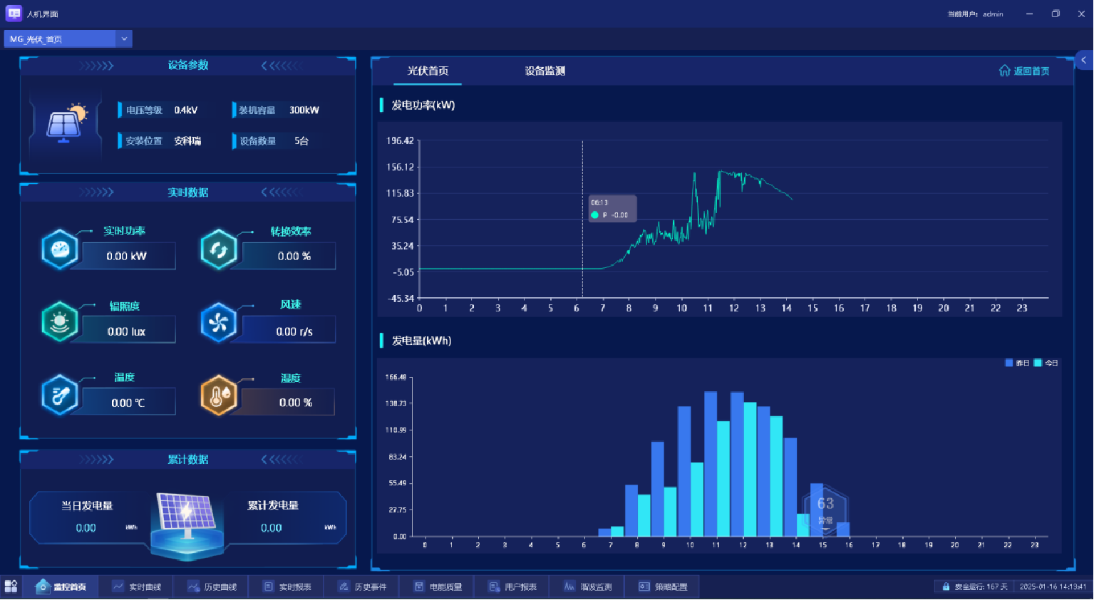
Task: Click the 监控首页 house icon in bottom bar
Action: tap(43, 586)
